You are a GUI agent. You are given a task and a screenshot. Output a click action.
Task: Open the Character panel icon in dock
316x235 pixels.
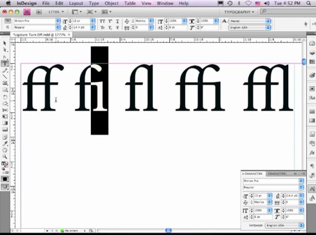click(x=312, y=189)
